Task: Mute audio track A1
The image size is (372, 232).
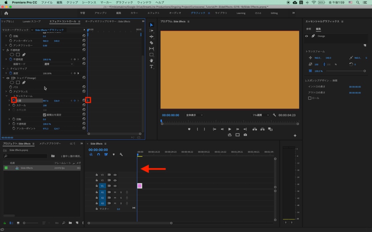Action: (x=115, y=192)
